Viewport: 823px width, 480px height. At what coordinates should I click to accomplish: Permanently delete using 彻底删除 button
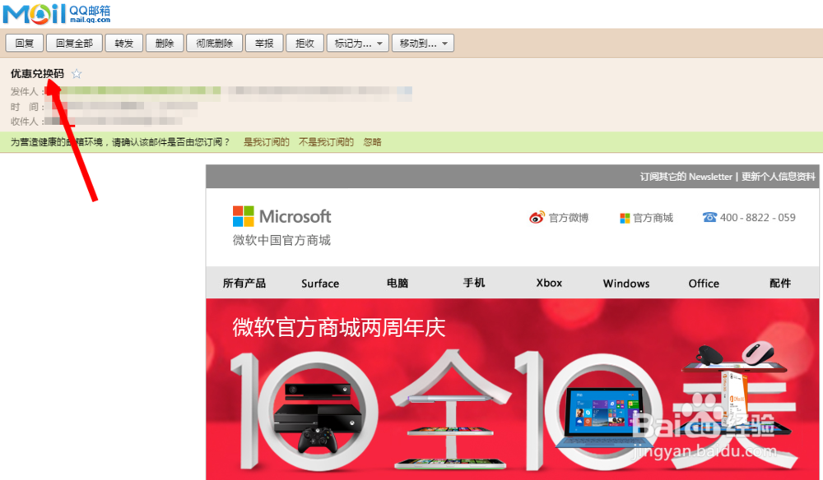(214, 43)
